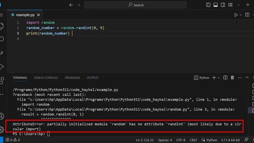Click 'randint' in line 2 code
Viewport: 254px width, 143px height.
pyautogui.click(x=84, y=28)
